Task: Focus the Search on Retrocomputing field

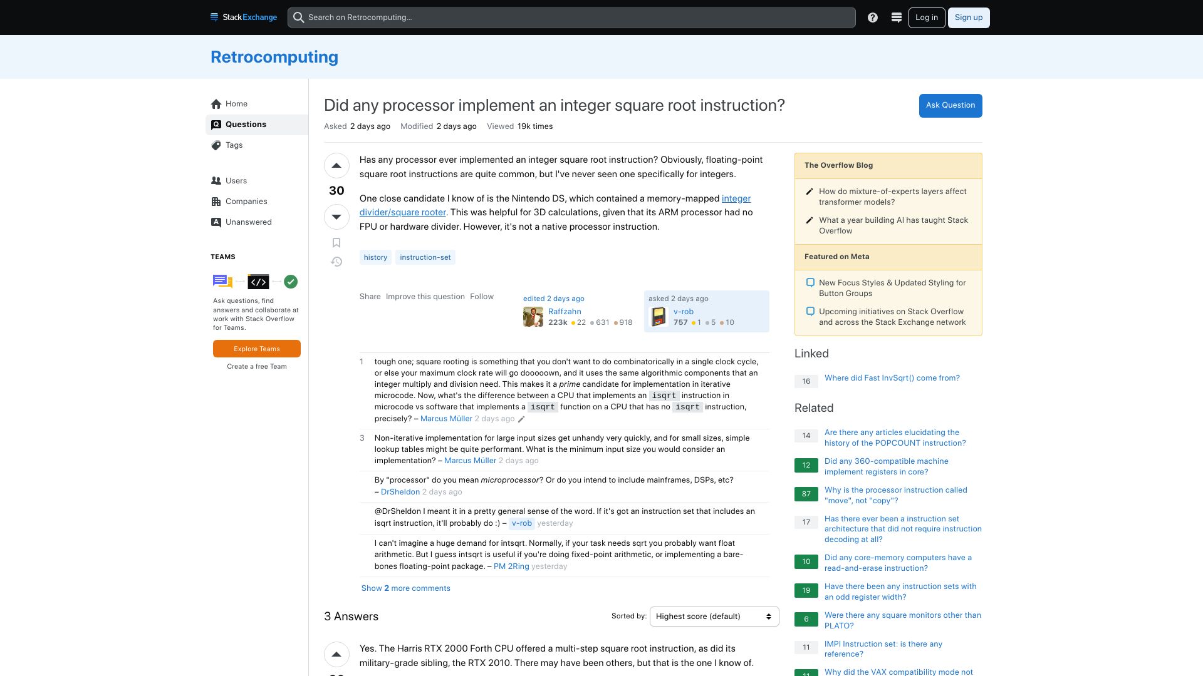Action: tap(571, 18)
